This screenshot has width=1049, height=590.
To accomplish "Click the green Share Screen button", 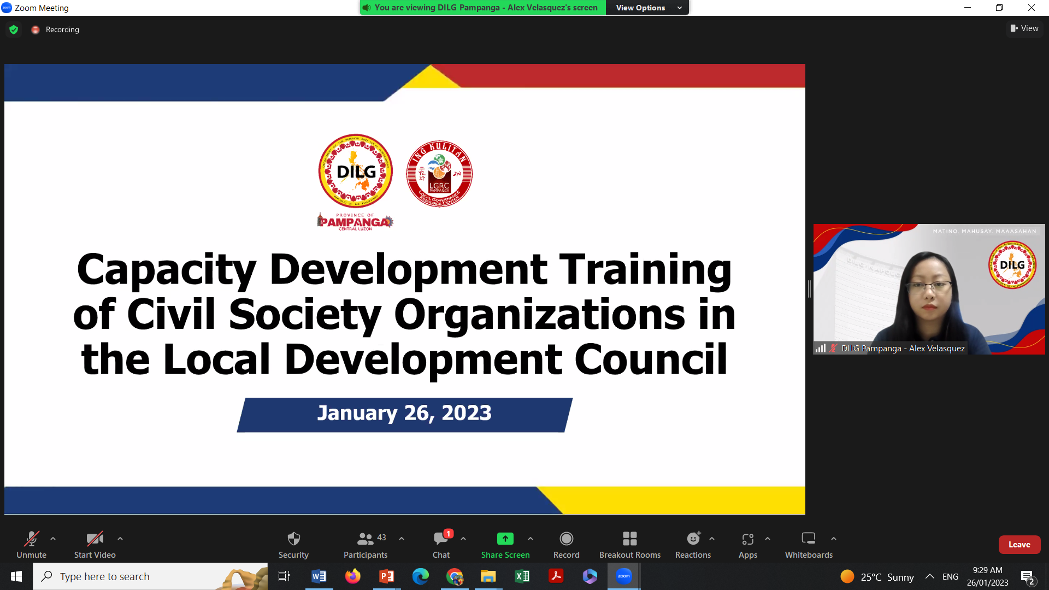I will tap(505, 545).
